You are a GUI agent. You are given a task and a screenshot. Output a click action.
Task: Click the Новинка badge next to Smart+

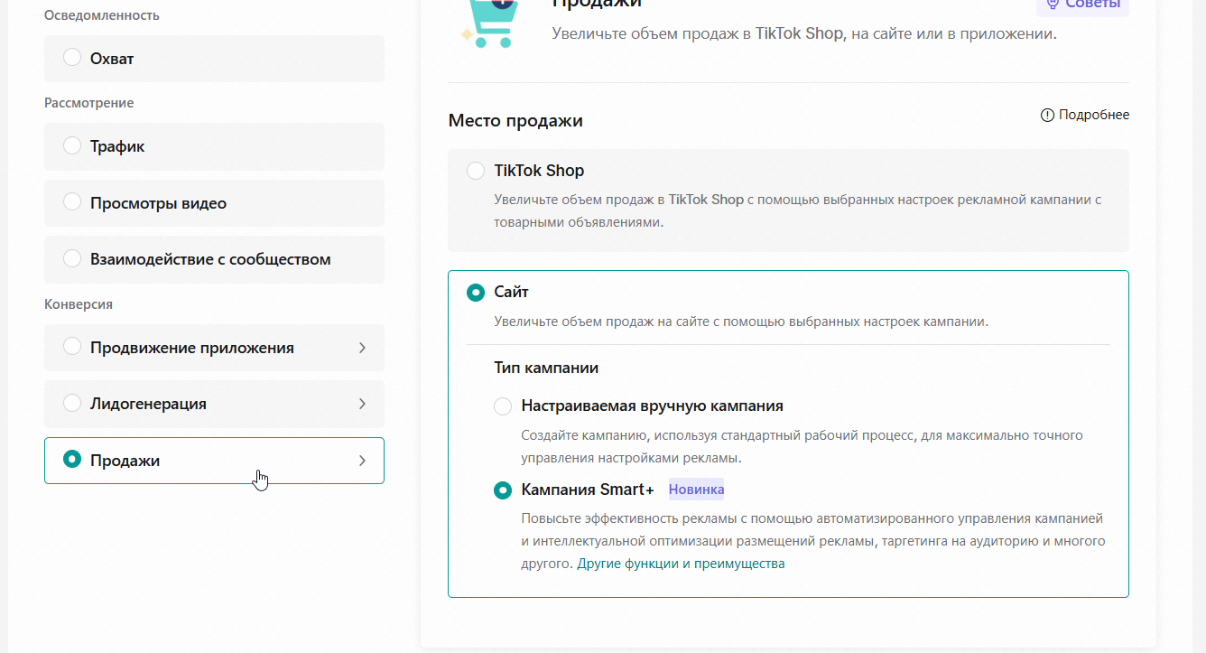coord(696,490)
